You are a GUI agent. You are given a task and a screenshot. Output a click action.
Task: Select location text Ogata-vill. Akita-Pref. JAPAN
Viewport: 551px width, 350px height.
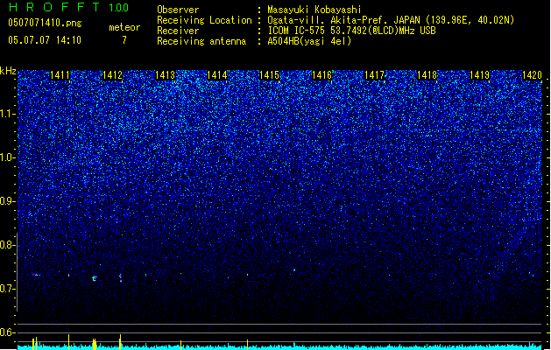pyautogui.click(x=343, y=20)
